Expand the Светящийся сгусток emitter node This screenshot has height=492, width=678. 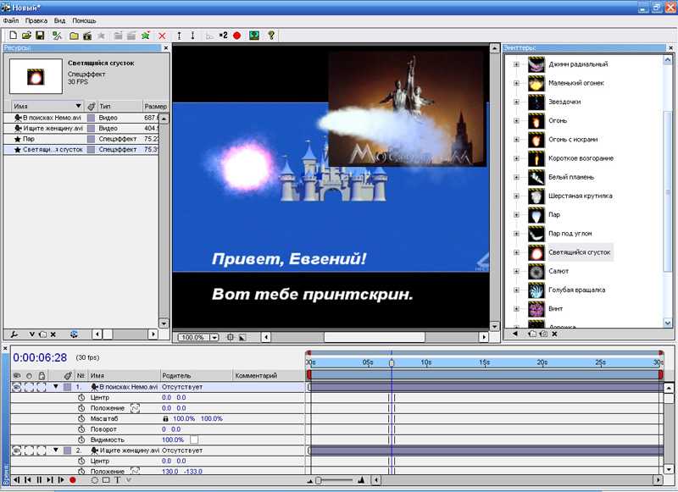(x=516, y=252)
